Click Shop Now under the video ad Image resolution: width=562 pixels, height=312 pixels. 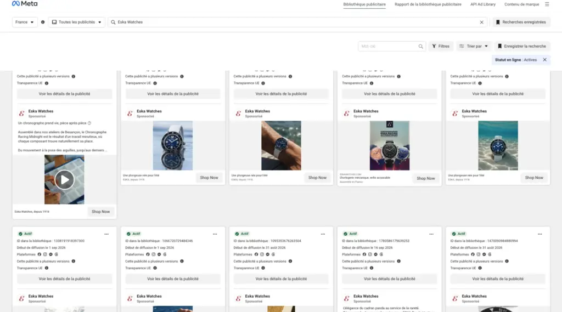101,212
